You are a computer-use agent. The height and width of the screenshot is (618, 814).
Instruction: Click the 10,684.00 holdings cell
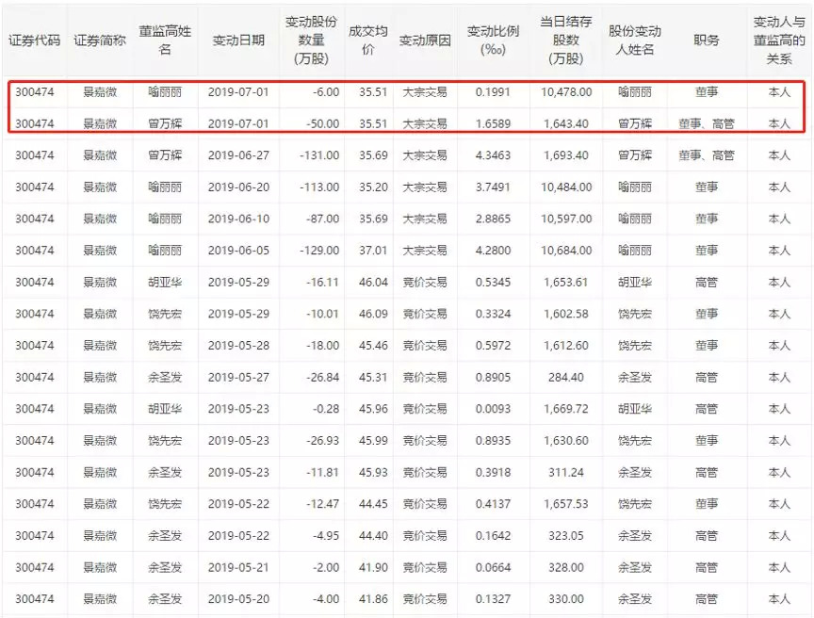[x=566, y=251]
